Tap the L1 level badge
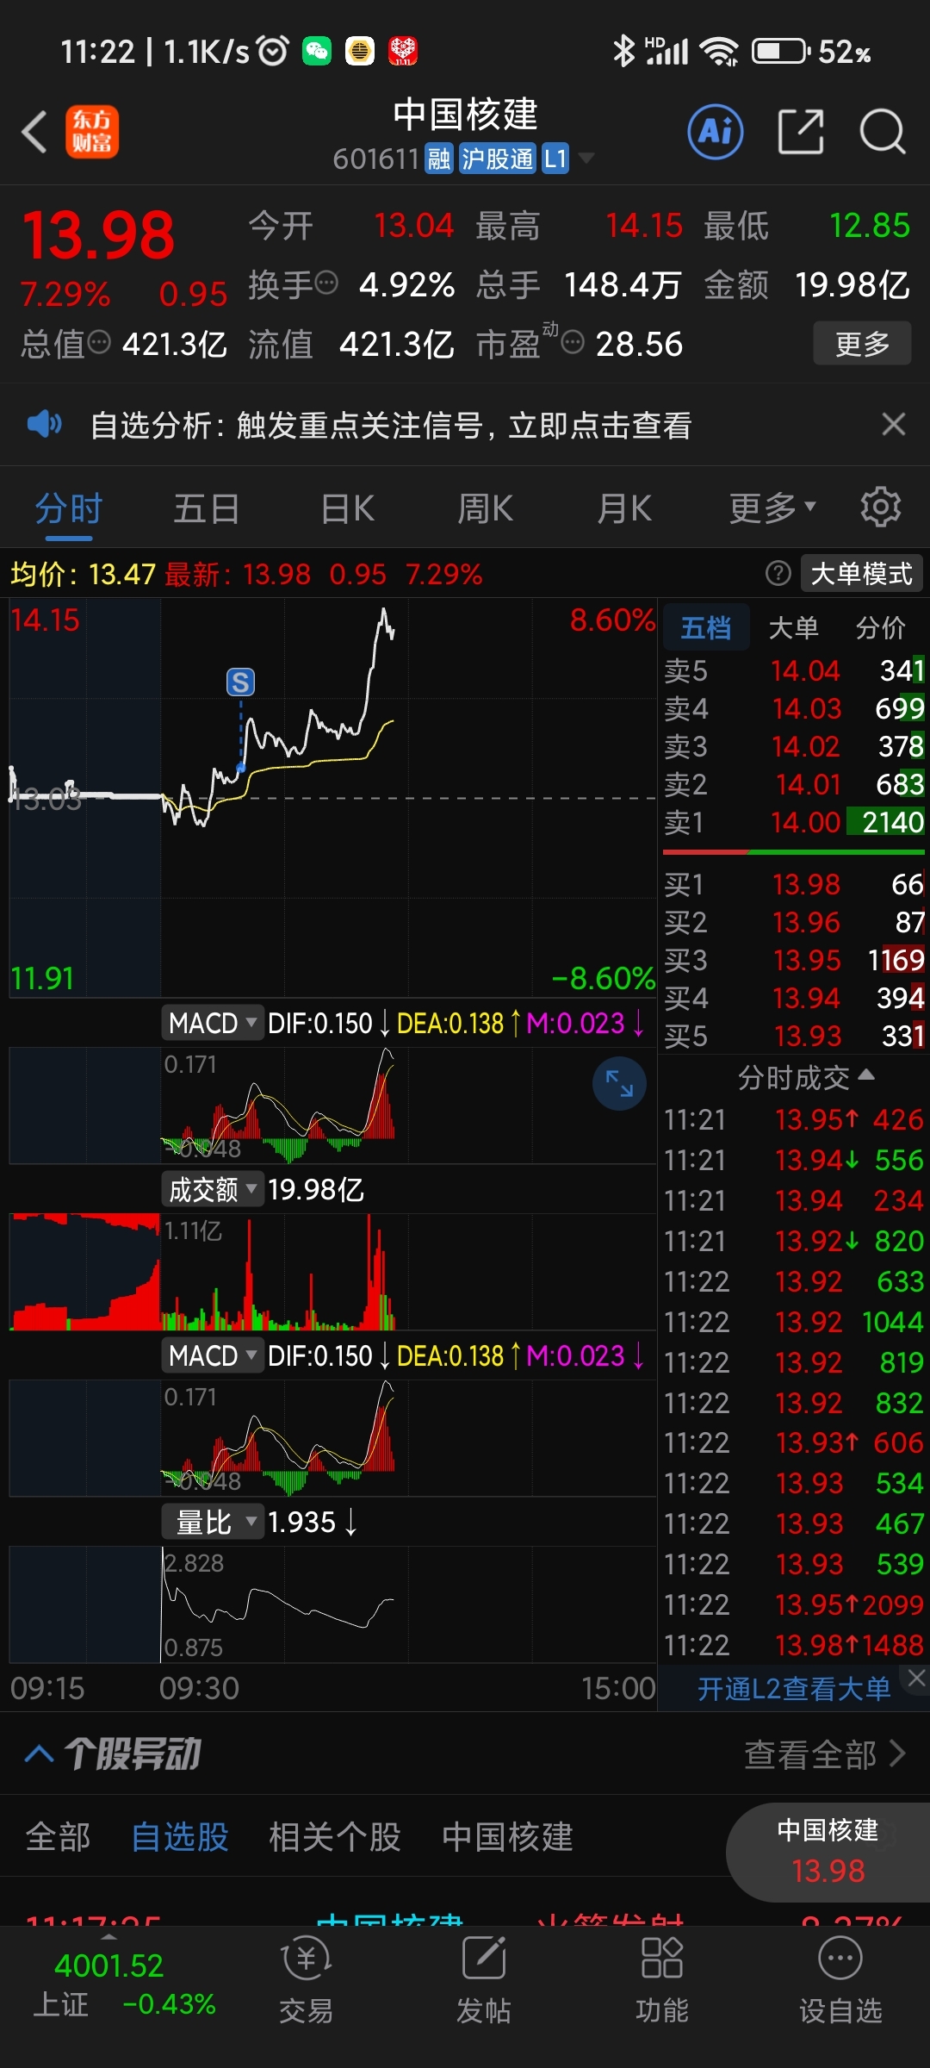Image resolution: width=930 pixels, height=2068 pixels. coord(555,159)
